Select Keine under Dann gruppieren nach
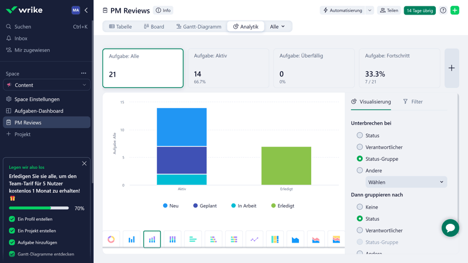The width and height of the screenshot is (468, 263). pos(360,207)
